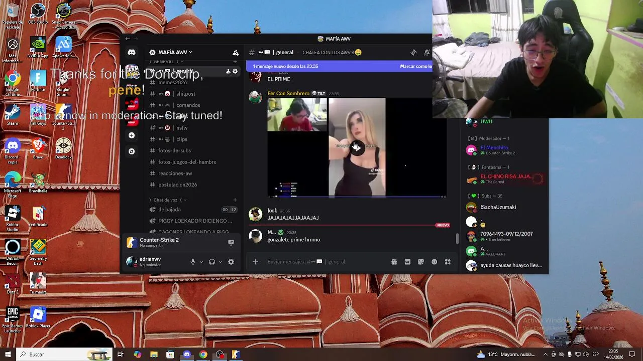This screenshot has height=361, width=643.
Task: Open the Deadlock desktop shortcut
Action: [63, 149]
